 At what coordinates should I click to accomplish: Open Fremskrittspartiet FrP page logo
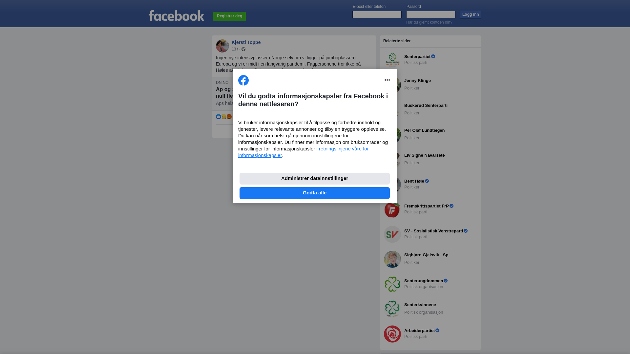(392, 209)
